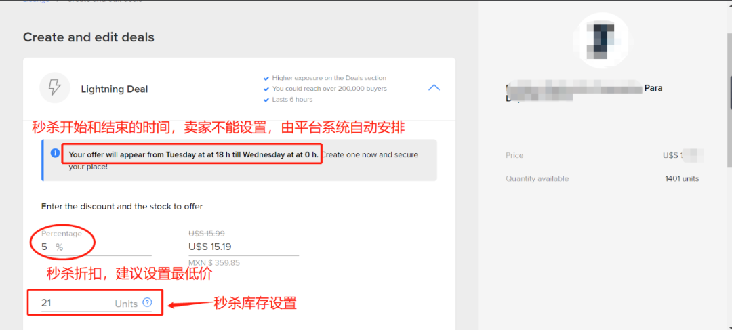Click the Lightning Deal bolt icon
This screenshot has width=732, height=330.
pos(55,87)
